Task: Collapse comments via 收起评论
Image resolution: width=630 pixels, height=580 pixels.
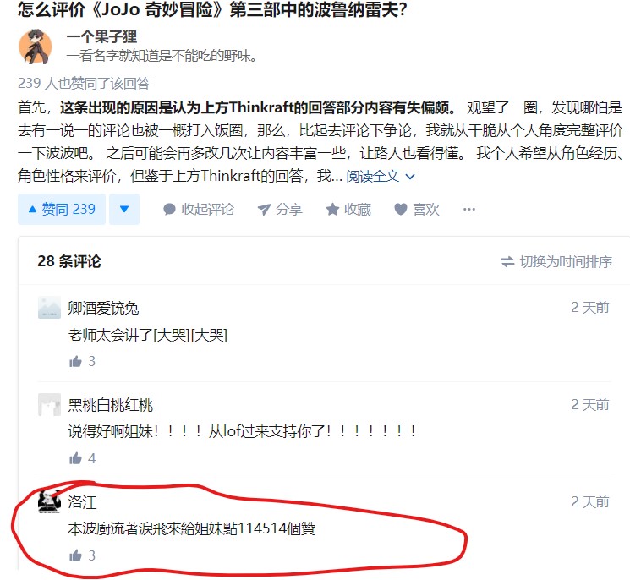Action: tap(199, 210)
